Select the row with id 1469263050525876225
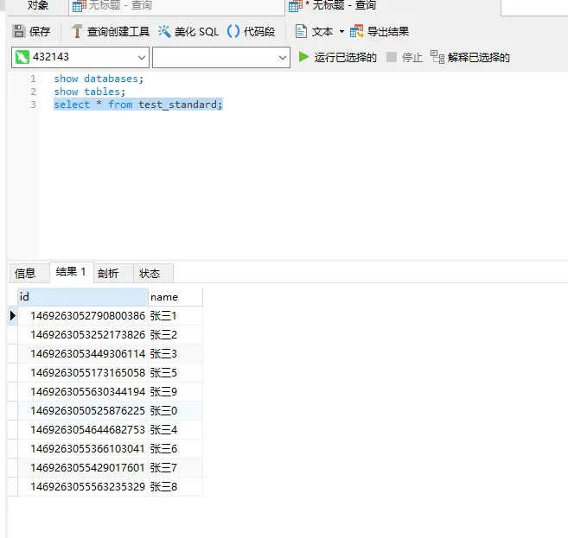568x538 pixels. point(87,411)
